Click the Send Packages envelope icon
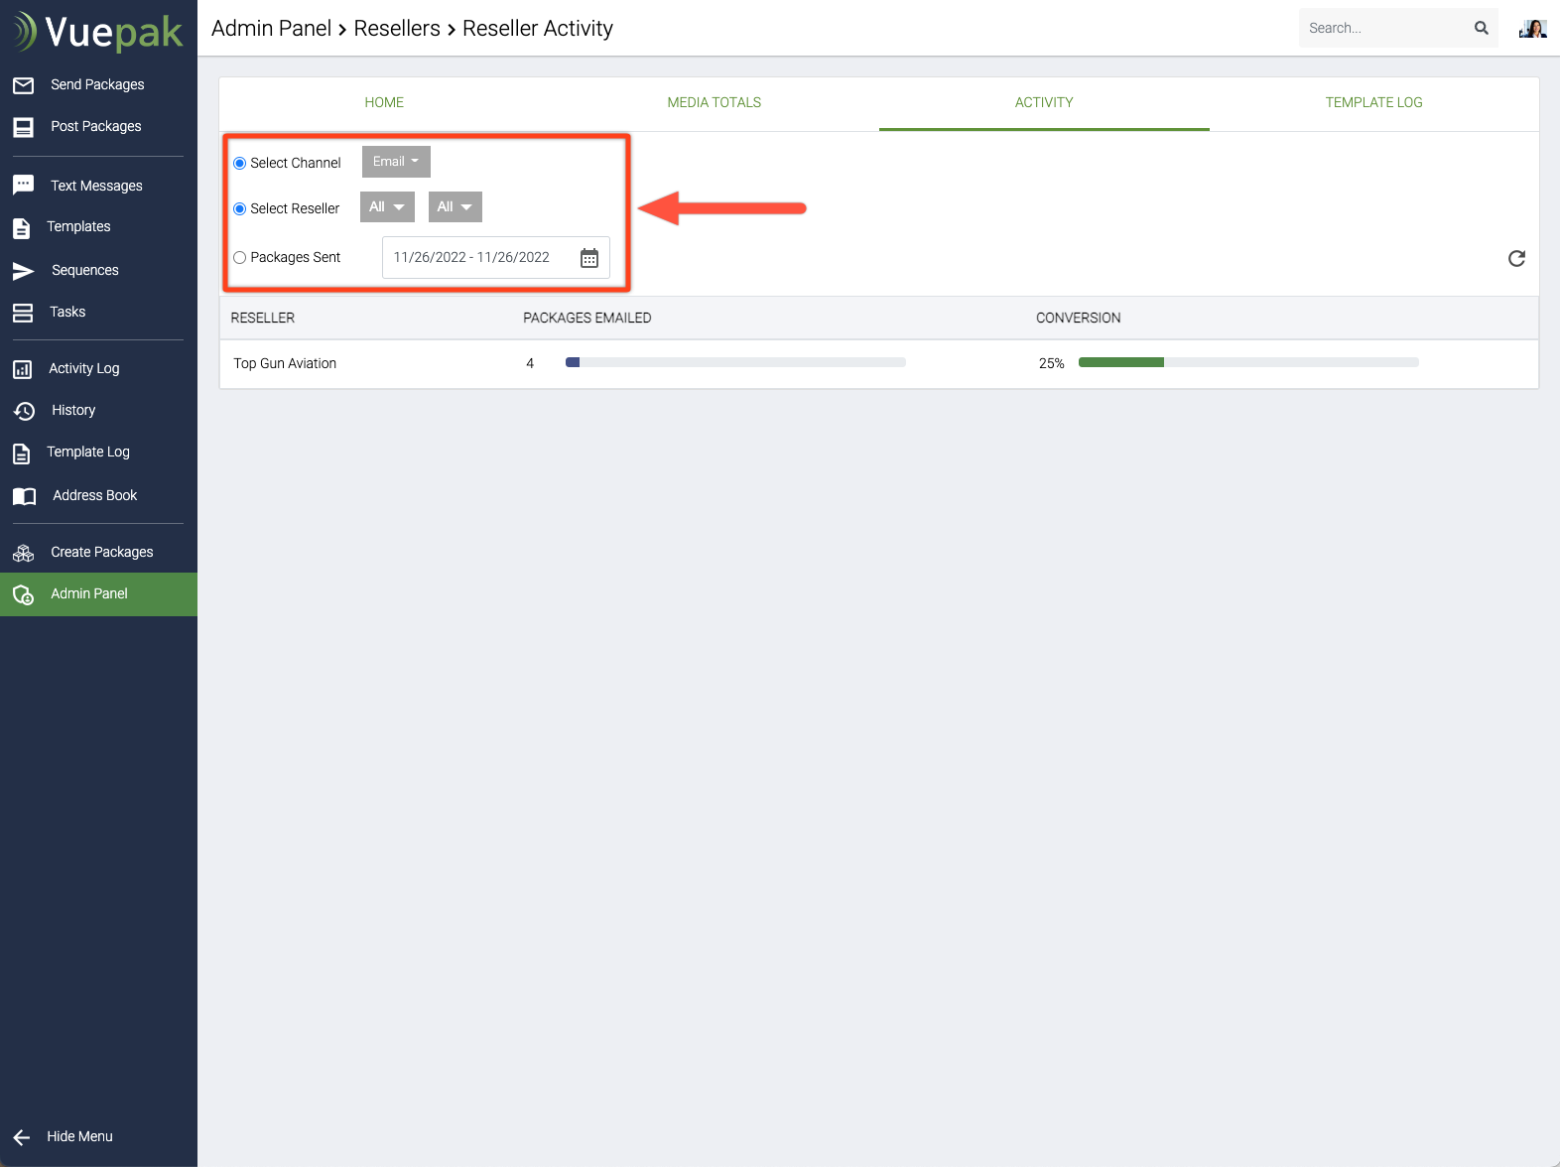The width and height of the screenshot is (1560, 1167). (x=23, y=85)
